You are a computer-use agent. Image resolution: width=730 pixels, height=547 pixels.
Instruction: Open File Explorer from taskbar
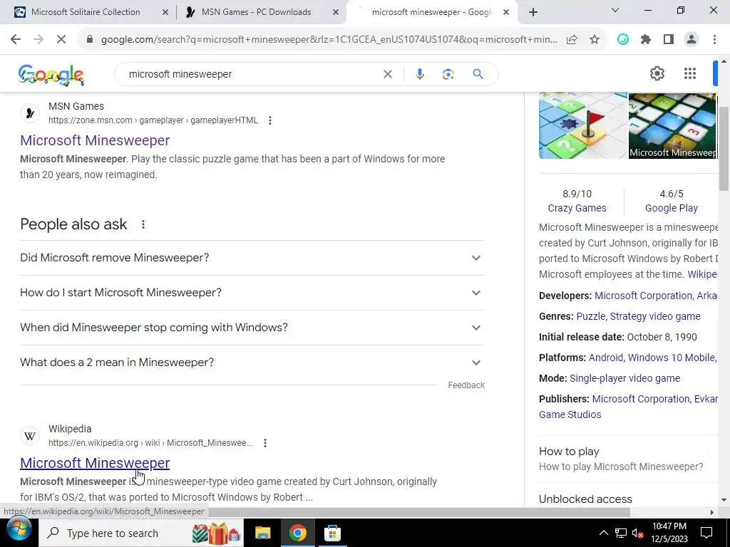pos(262,533)
